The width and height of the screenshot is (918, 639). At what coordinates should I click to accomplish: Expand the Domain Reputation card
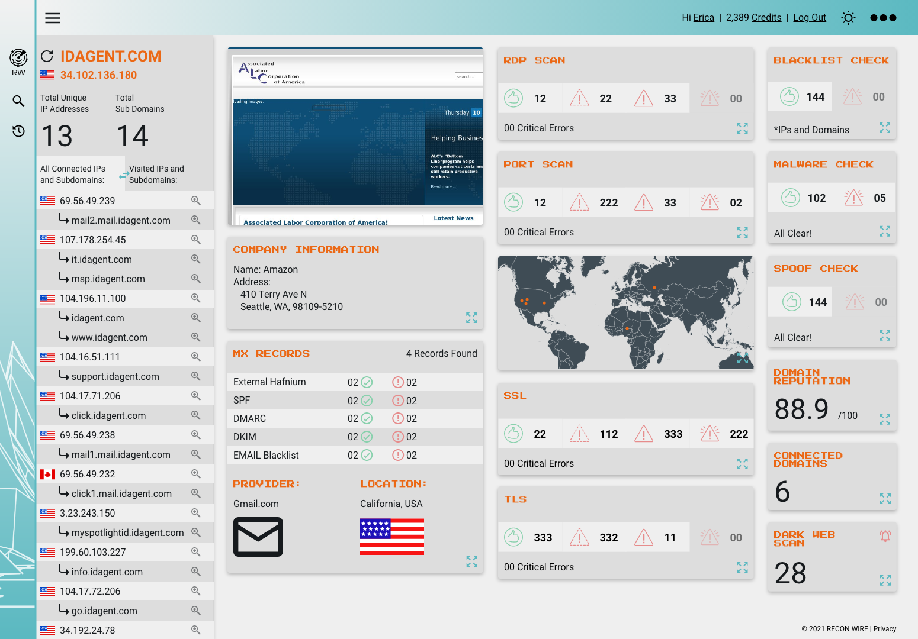pyautogui.click(x=885, y=419)
